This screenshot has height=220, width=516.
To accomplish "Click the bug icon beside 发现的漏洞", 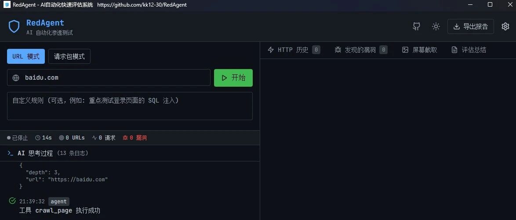I will [338, 50].
